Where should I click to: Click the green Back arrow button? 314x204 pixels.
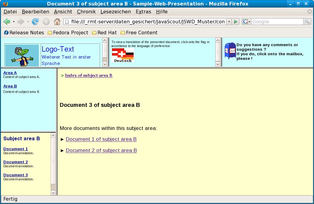[7, 22]
